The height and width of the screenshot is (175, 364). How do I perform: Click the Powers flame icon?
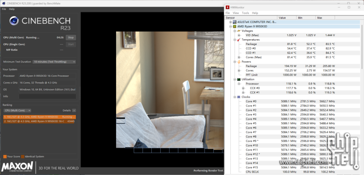click(239, 62)
